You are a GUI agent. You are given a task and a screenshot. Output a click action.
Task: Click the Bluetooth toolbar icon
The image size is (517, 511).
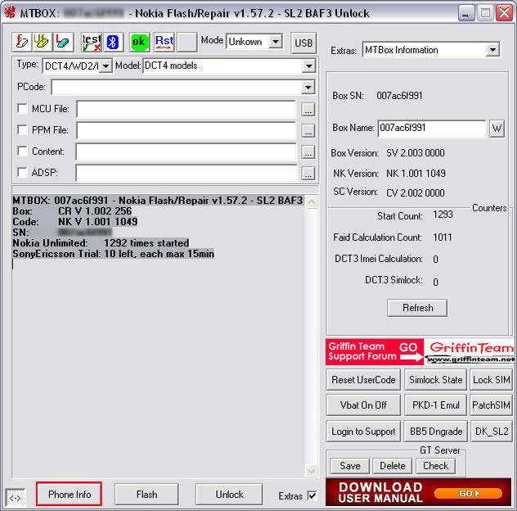(x=113, y=42)
